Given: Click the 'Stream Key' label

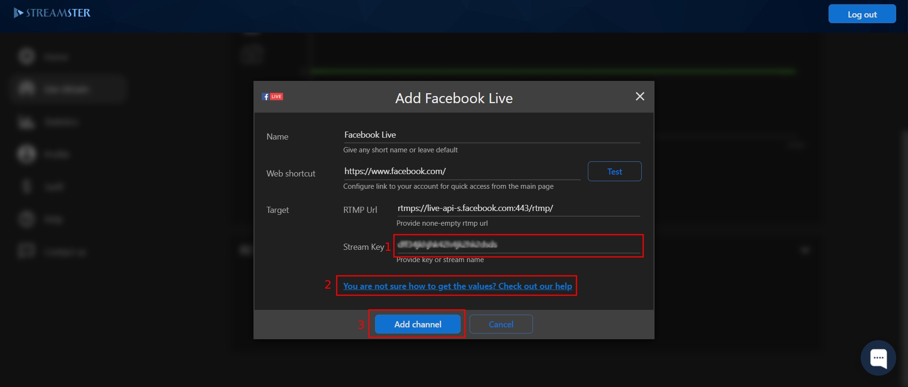Looking at the screenshot, I should pyautogui.click(x=364, y=247).
